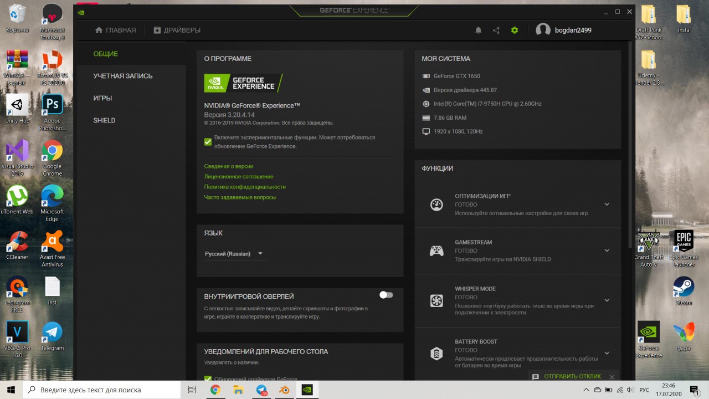Toggle the in-game overlay switch
709x399 pixels.
(386, 295)
